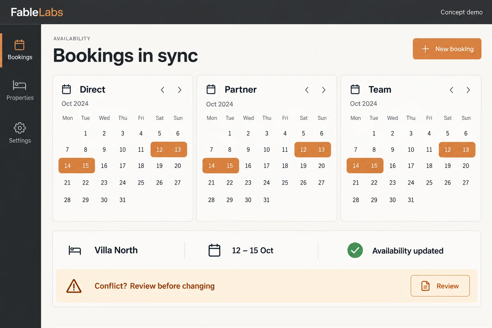Choose day 31 in Team calendar
The width and height of the screenshot is (492, 328).
tap(411, 200)
